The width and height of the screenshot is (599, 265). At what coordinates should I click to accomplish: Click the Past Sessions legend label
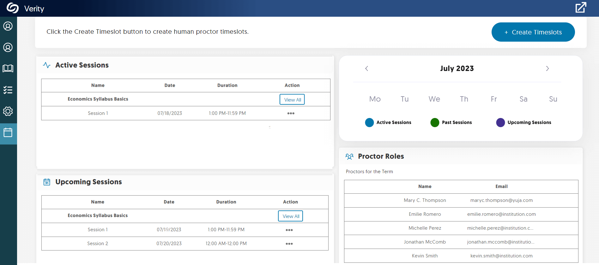coord(457,122)
